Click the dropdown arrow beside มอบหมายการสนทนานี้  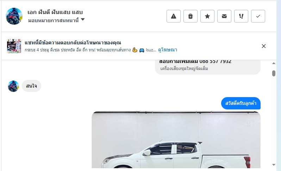click(83, 19)
